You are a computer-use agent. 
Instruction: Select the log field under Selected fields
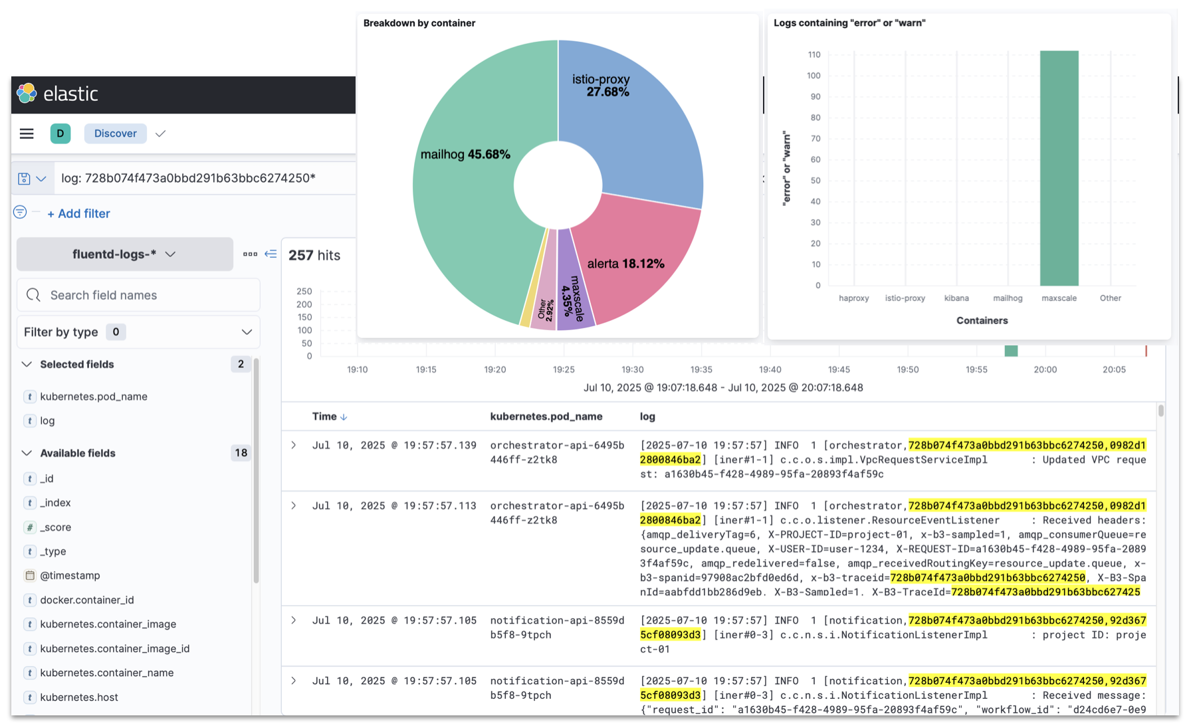click(47, 420)
